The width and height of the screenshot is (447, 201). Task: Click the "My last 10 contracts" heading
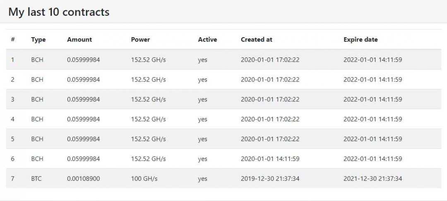point(59,12)
